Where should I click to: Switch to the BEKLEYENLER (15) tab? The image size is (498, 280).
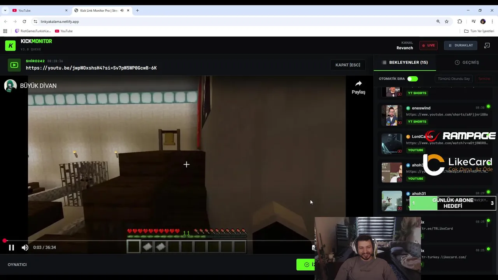pyautogui.click(x=405, y=62)
